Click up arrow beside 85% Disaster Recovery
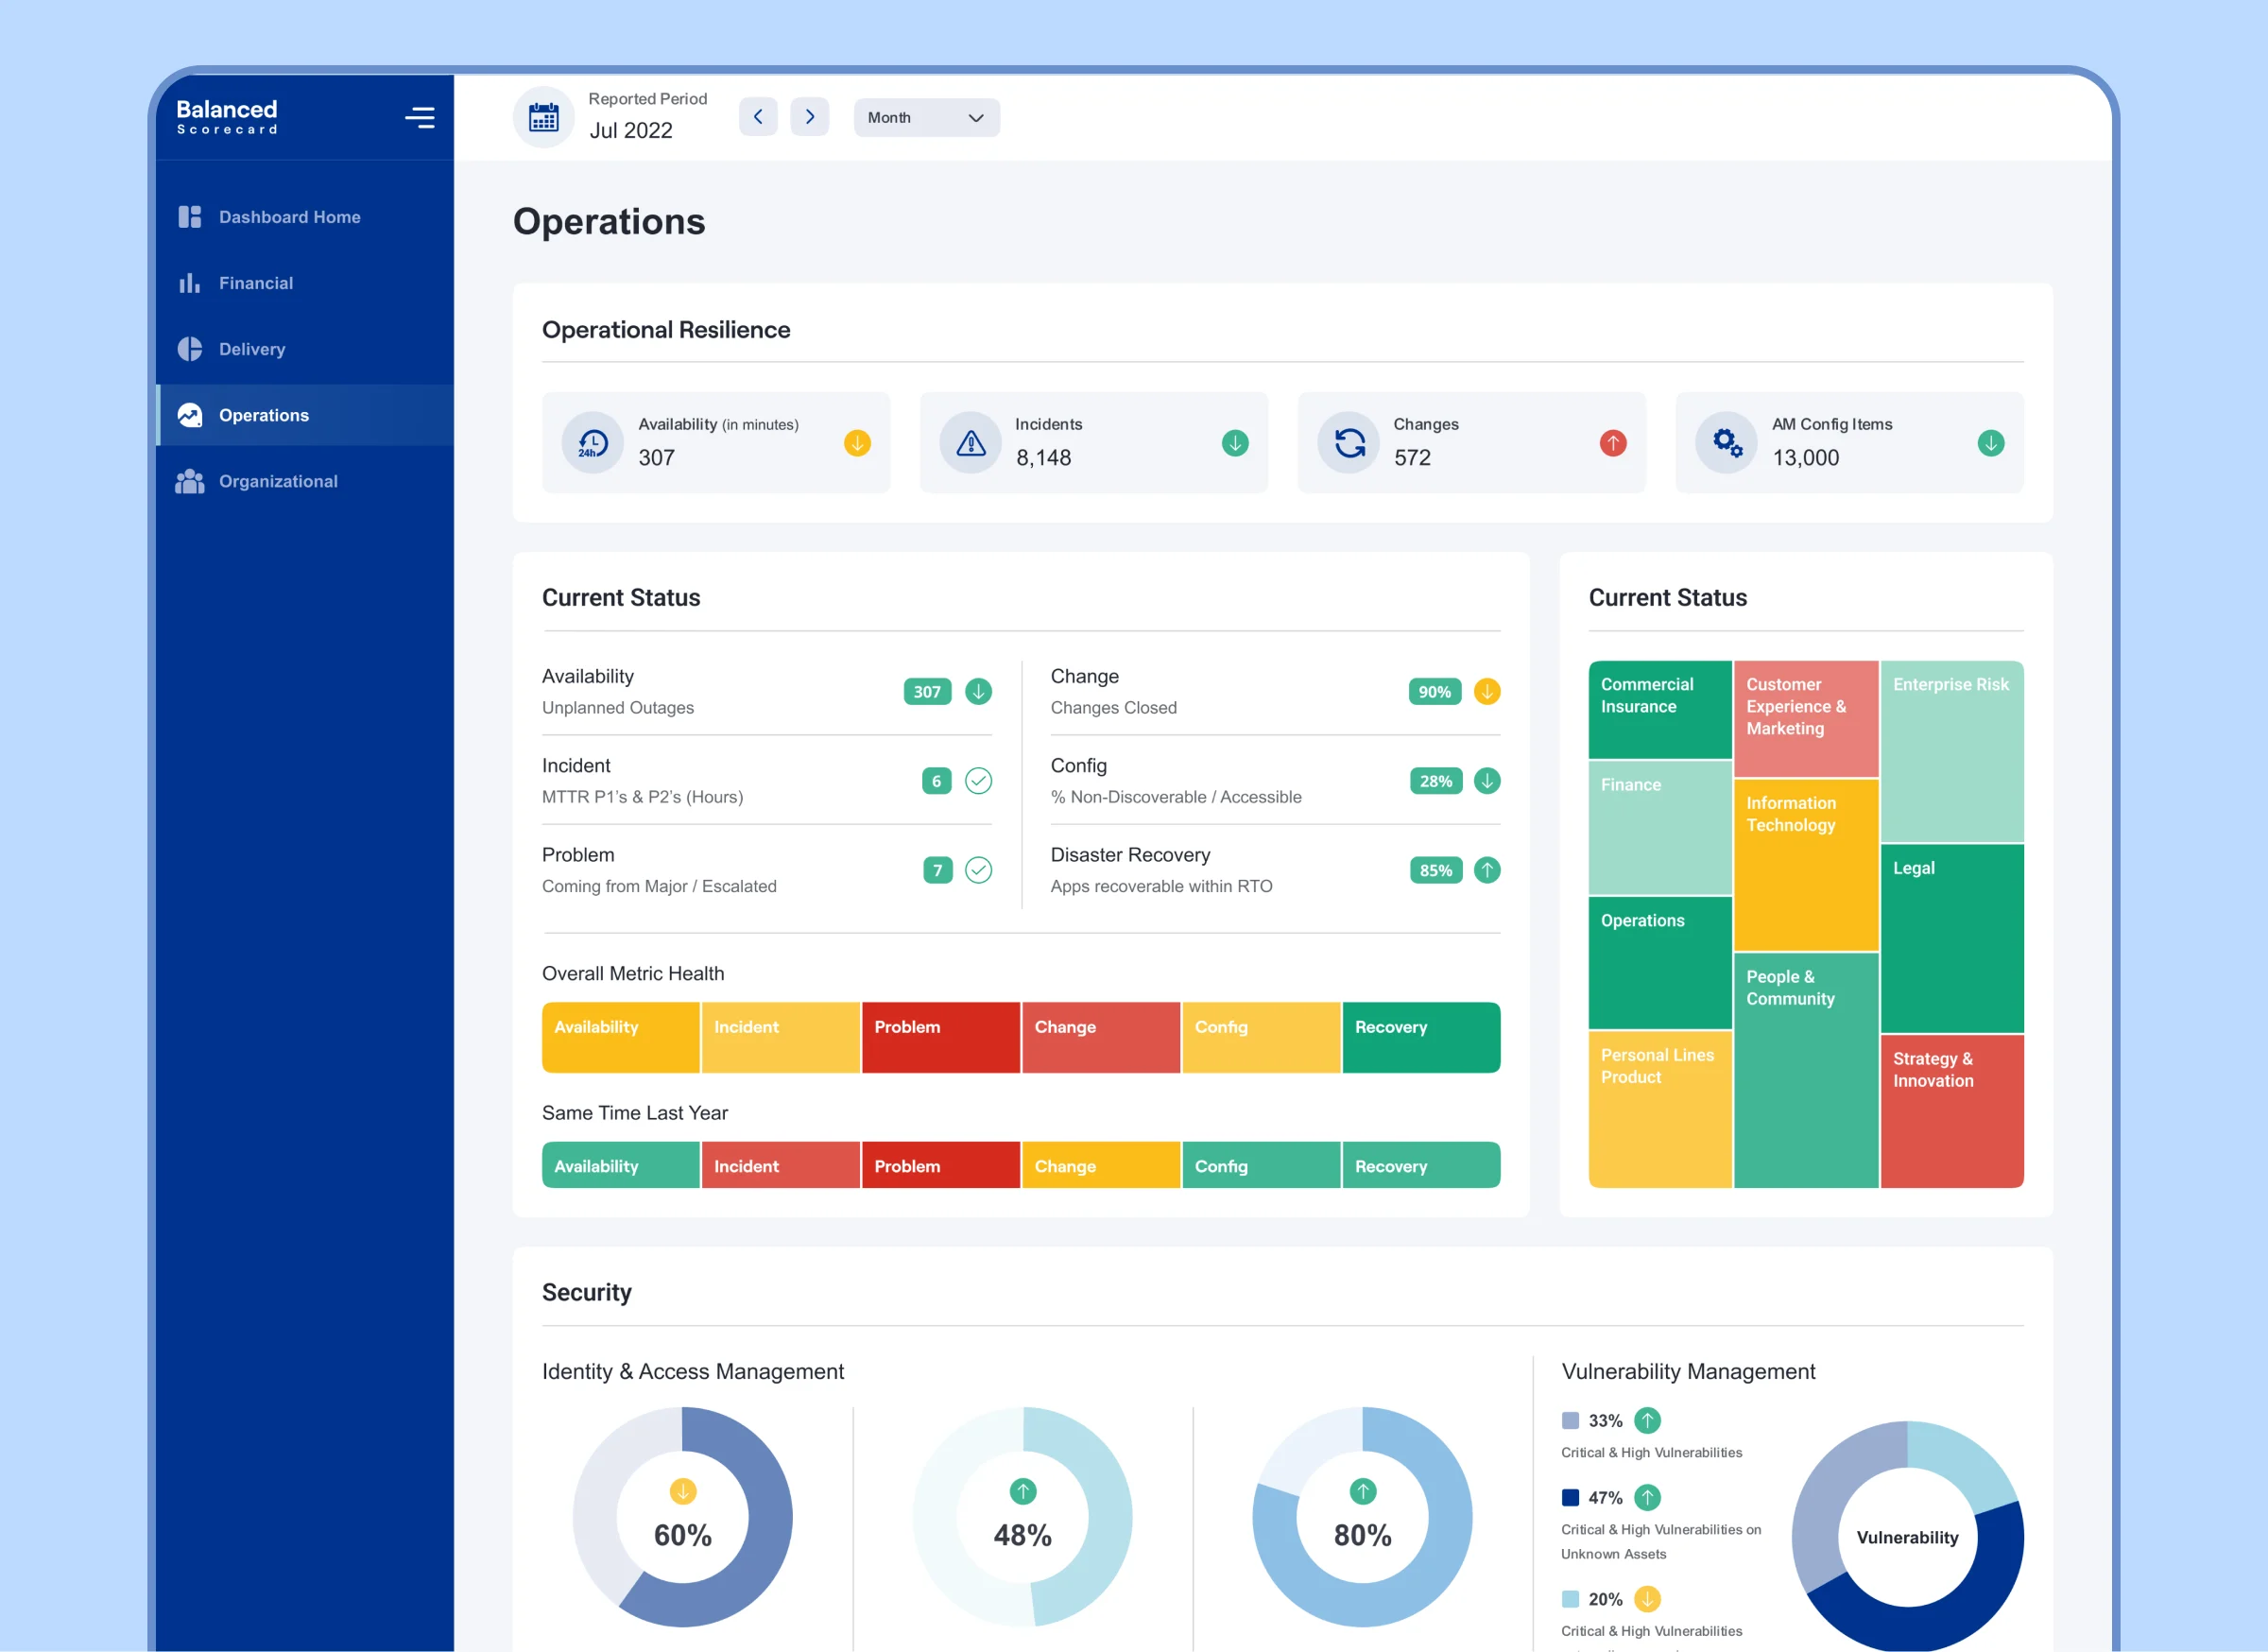Image resolution: width=2268 pixels, height=1652 pixels. coord(1487,870)
